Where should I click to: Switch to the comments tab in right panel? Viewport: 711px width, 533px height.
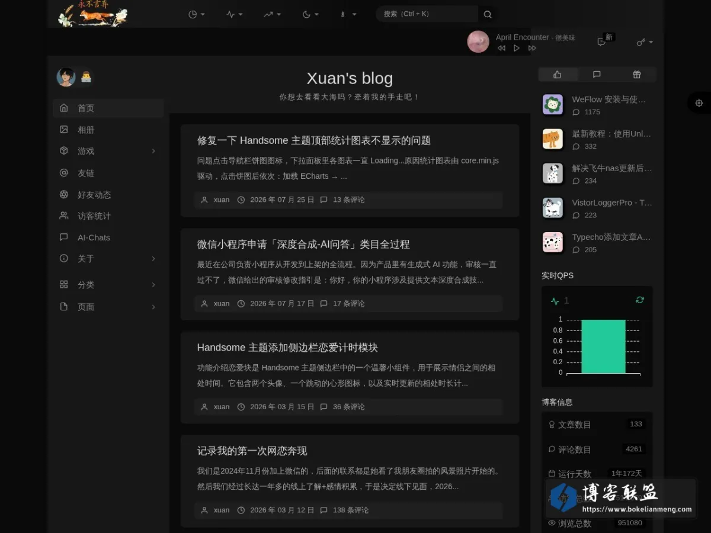click(x=597, y=75)
